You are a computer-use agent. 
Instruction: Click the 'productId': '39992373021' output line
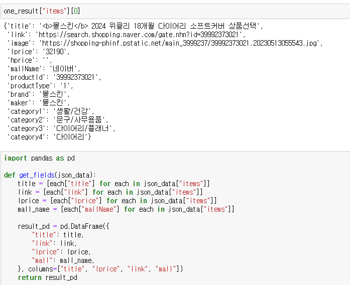(x=54, y=77)
